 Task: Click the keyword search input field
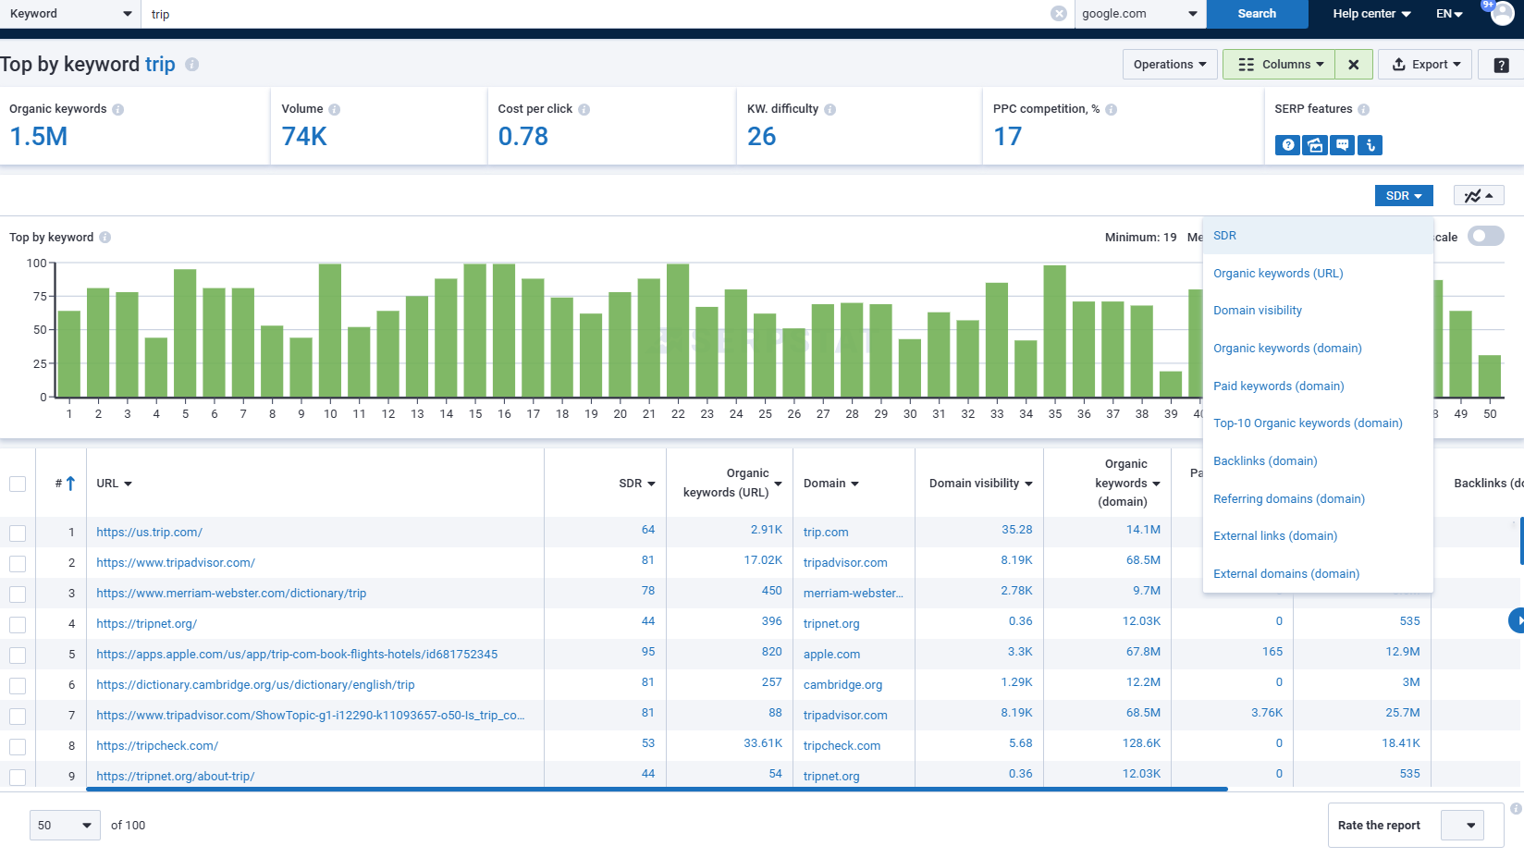point(598,14)
